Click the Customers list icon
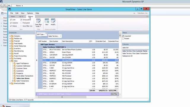The width and height of the screenshot is (190, 107). (x=15, y=71)
